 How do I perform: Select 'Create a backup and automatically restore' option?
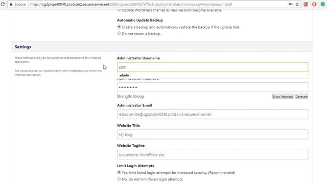point(119,27)
